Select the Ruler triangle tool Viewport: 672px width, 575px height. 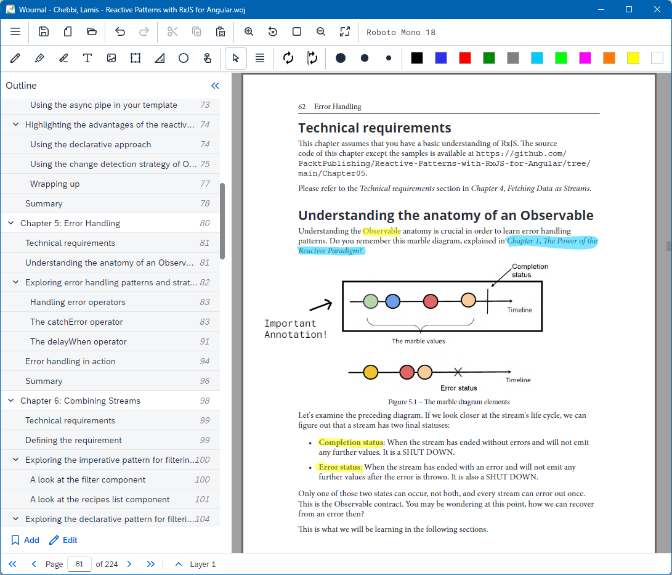point(160,58)
